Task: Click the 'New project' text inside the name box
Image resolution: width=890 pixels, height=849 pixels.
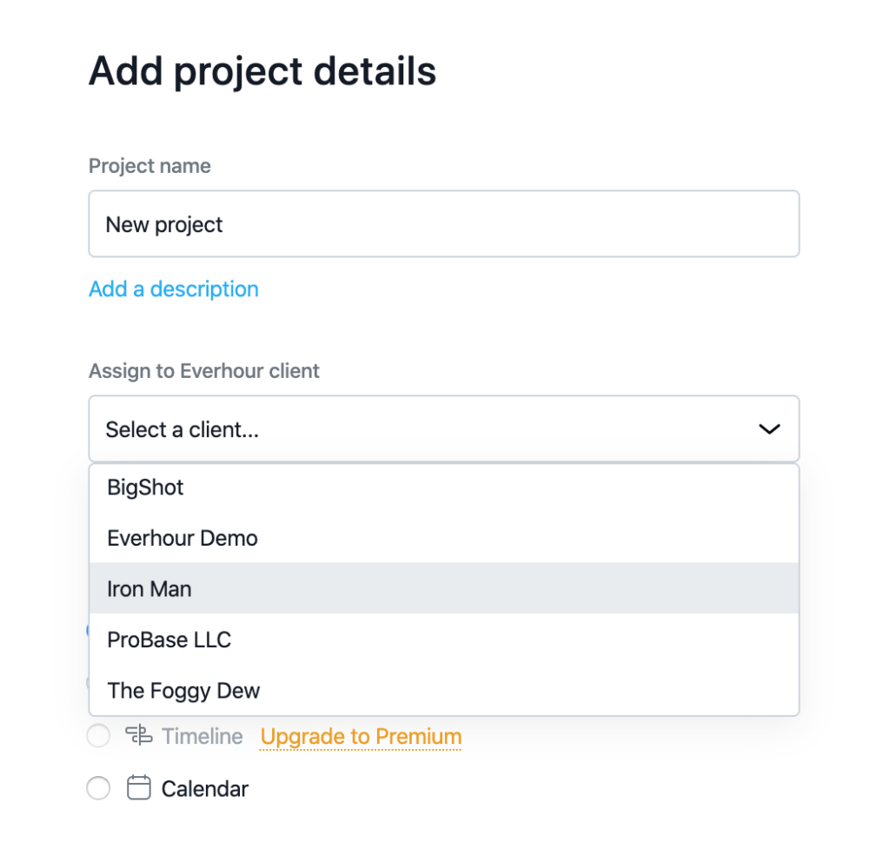Action: (x=163, y=223)
